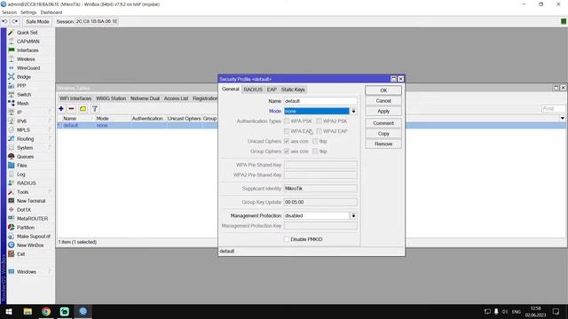Image resolution: width=568 pixels, height=319 pixels.
Task: Toggle Group Ciphers tkip checkbox
Action: click(x=315, y=152)
